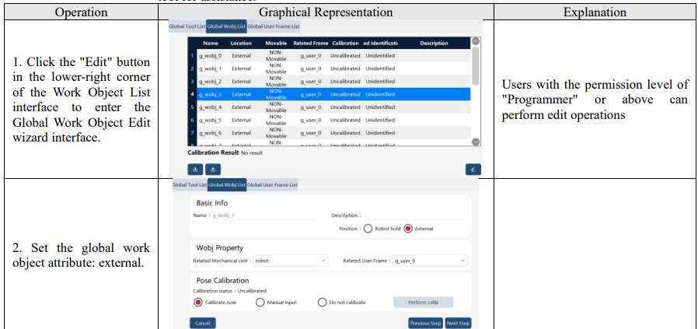Click the Wobj Property section heading
This screenshot has width=698, height=329.
pos(220,247)
